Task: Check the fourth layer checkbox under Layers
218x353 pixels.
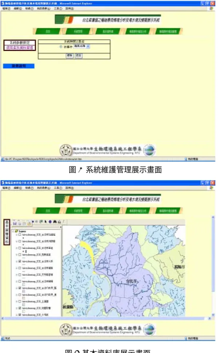Action: pyautogui.click(x=20, y=255)
